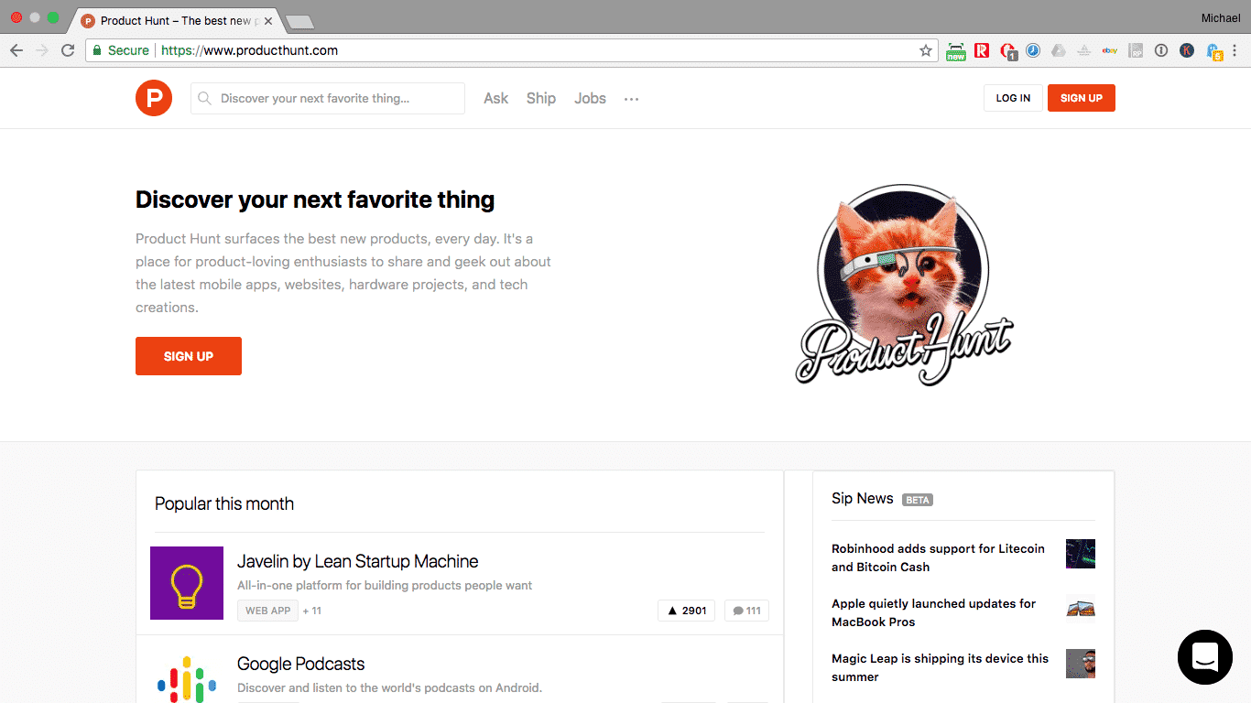The width and height of the screenshot is (1251, 703).
Task: Click the WEB APP tag on Javelin
Action: pos(267,611)
